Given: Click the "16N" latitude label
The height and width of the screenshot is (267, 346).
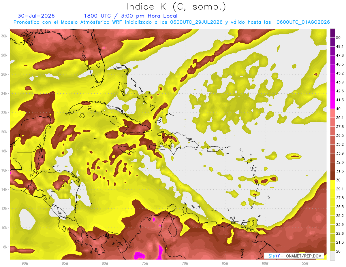Looking at the screenshot, I should click(x=5, y=170).
